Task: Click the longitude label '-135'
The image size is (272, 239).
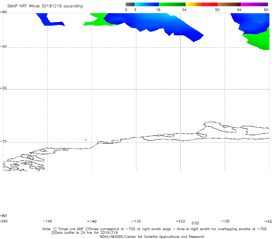Action: tap(136, 221)
